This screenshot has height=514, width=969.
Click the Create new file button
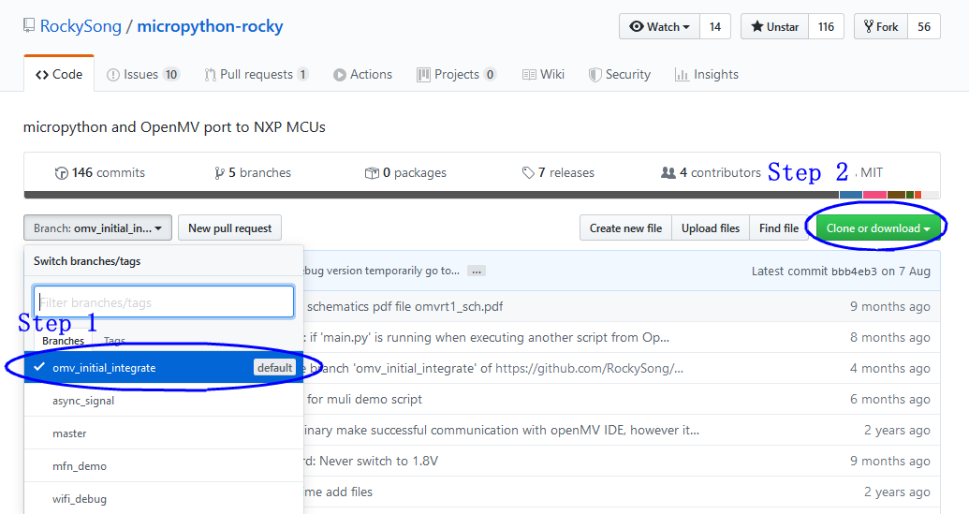625,228
